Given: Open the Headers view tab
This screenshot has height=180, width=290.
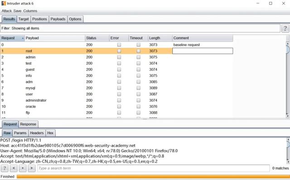Looking at the screenshot, I should click(x=37, y=133).
